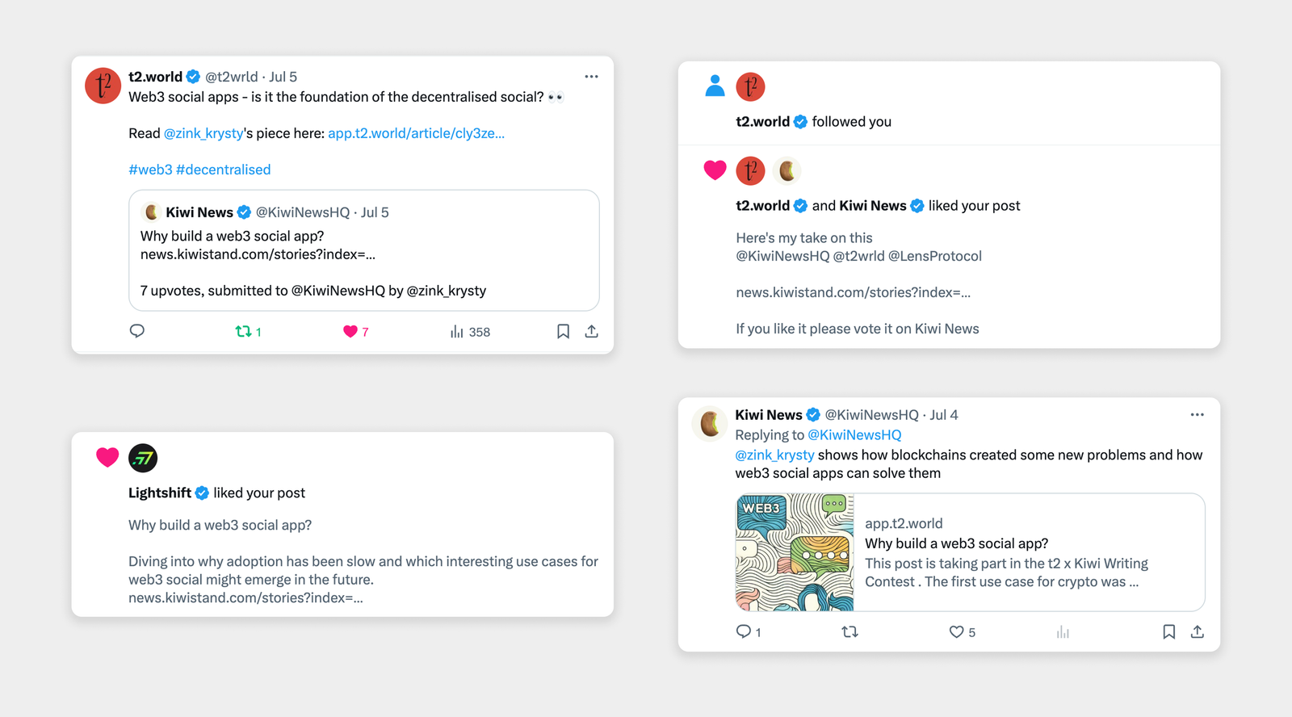This screenshot has height=717, width=1292.
Task: Retweet the t2.world post with 1 repost
Action: pos(248,332)
